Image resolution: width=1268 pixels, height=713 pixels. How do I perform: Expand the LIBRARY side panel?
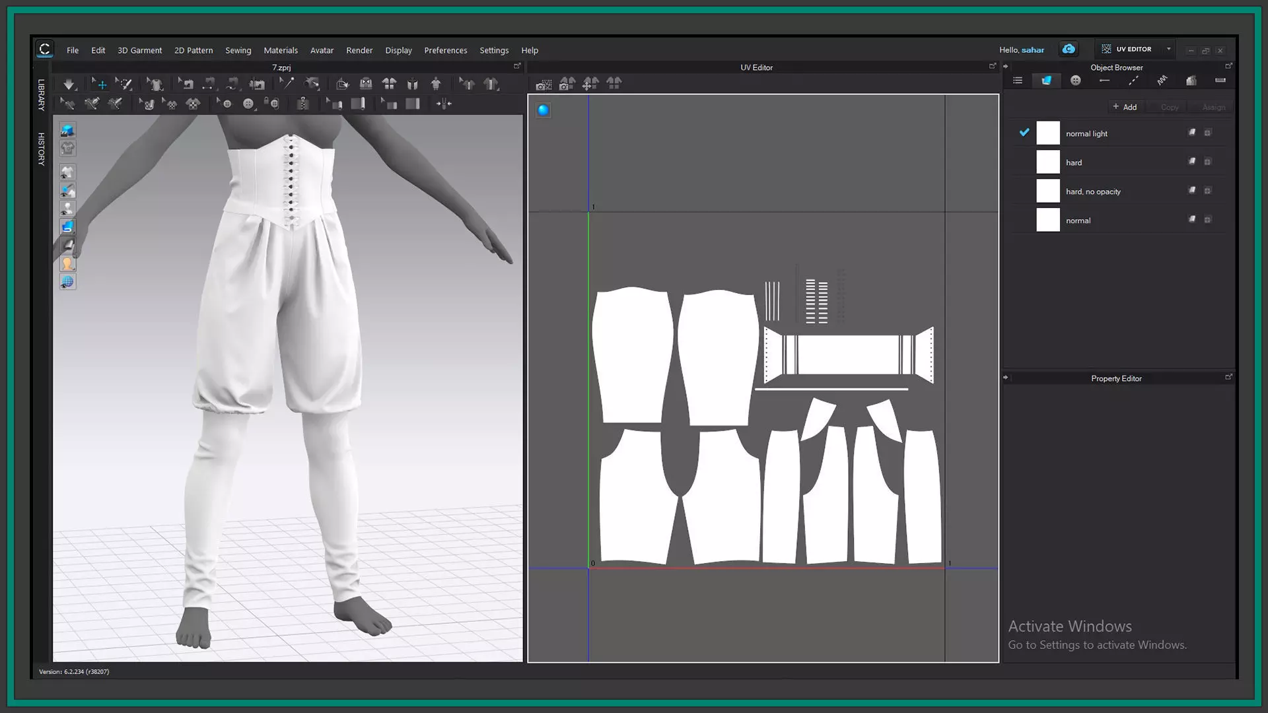tap(41, 95)
